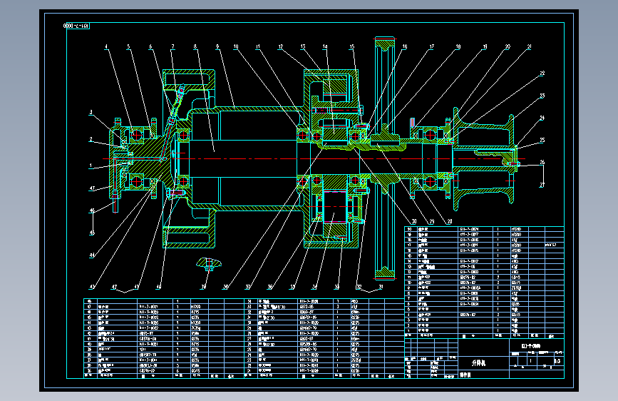This screenshot has width=618, height=401.
Task: Click part balloon number 14
Action: click(x=325, y=46)
